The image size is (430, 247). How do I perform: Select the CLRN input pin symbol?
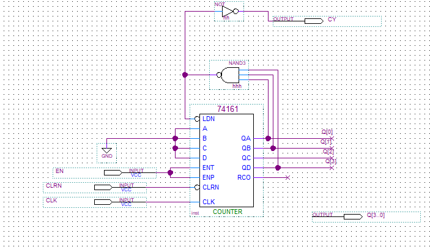coord(103,188)
